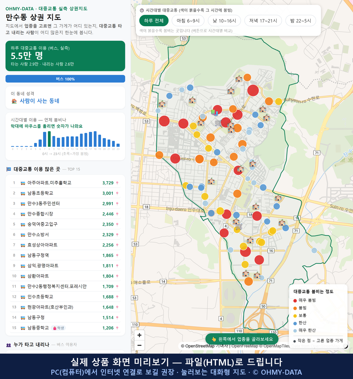Open the OpenMapTiles attribution link
353x379 pixels.
[x=276, y=346]
